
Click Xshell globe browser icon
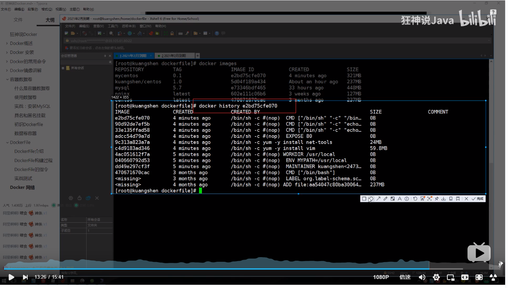130,33
